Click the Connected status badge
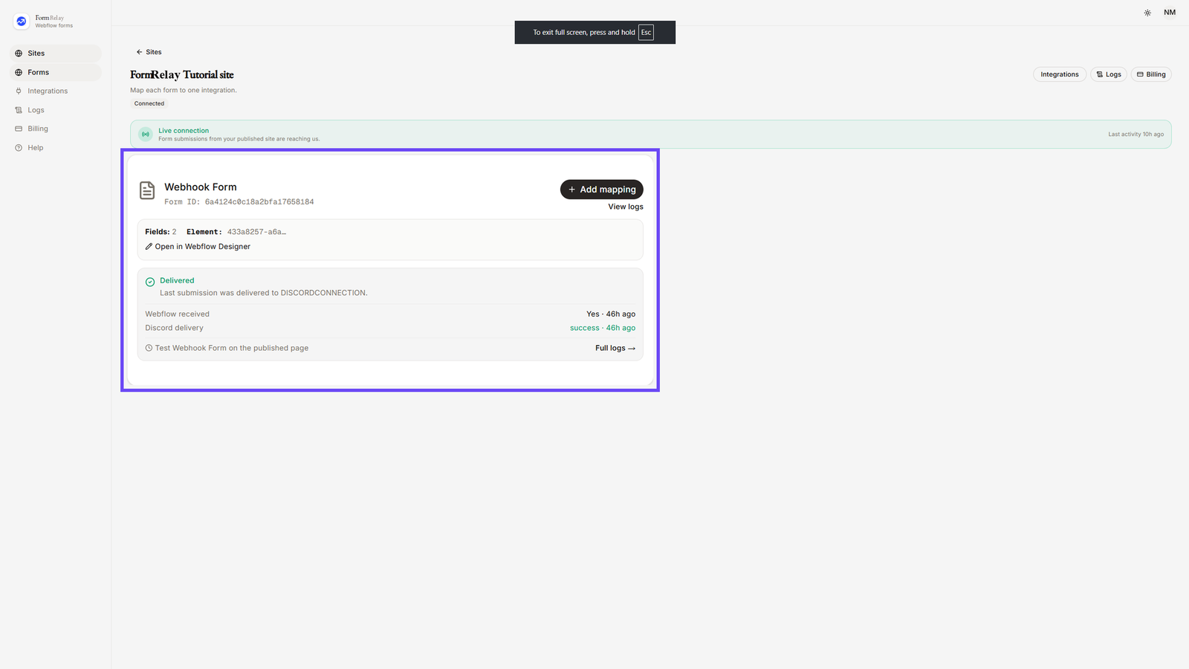 click(x=149, y=103)
